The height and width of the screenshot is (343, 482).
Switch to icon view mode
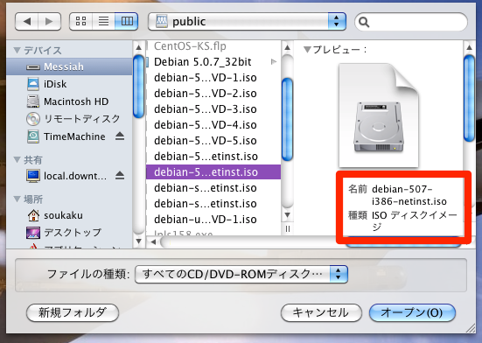click(x=80, y=22)
